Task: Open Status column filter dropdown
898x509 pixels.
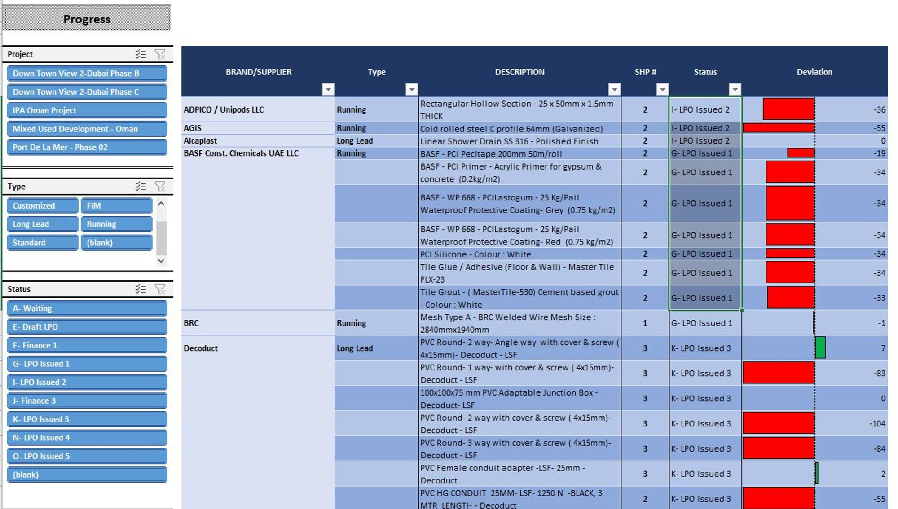Action: coord(735,89)
